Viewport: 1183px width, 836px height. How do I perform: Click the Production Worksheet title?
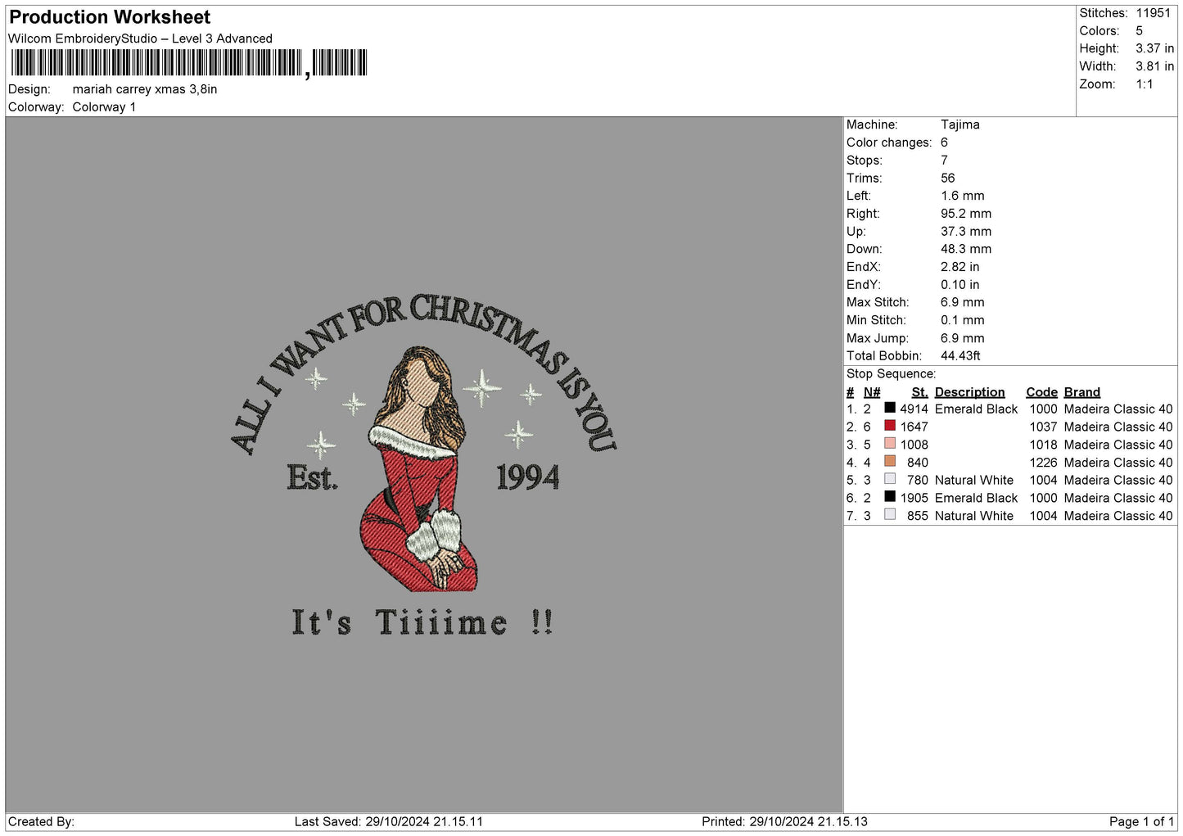click(110, 17)
